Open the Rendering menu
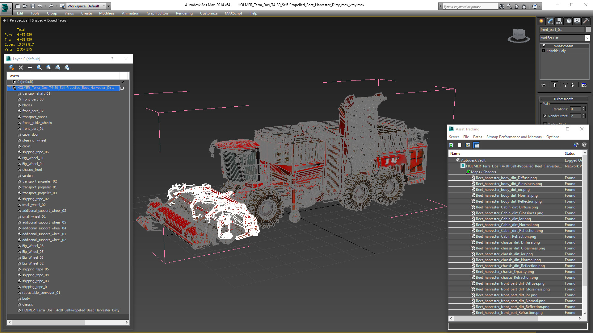593x333 pixels. (184, 13)
